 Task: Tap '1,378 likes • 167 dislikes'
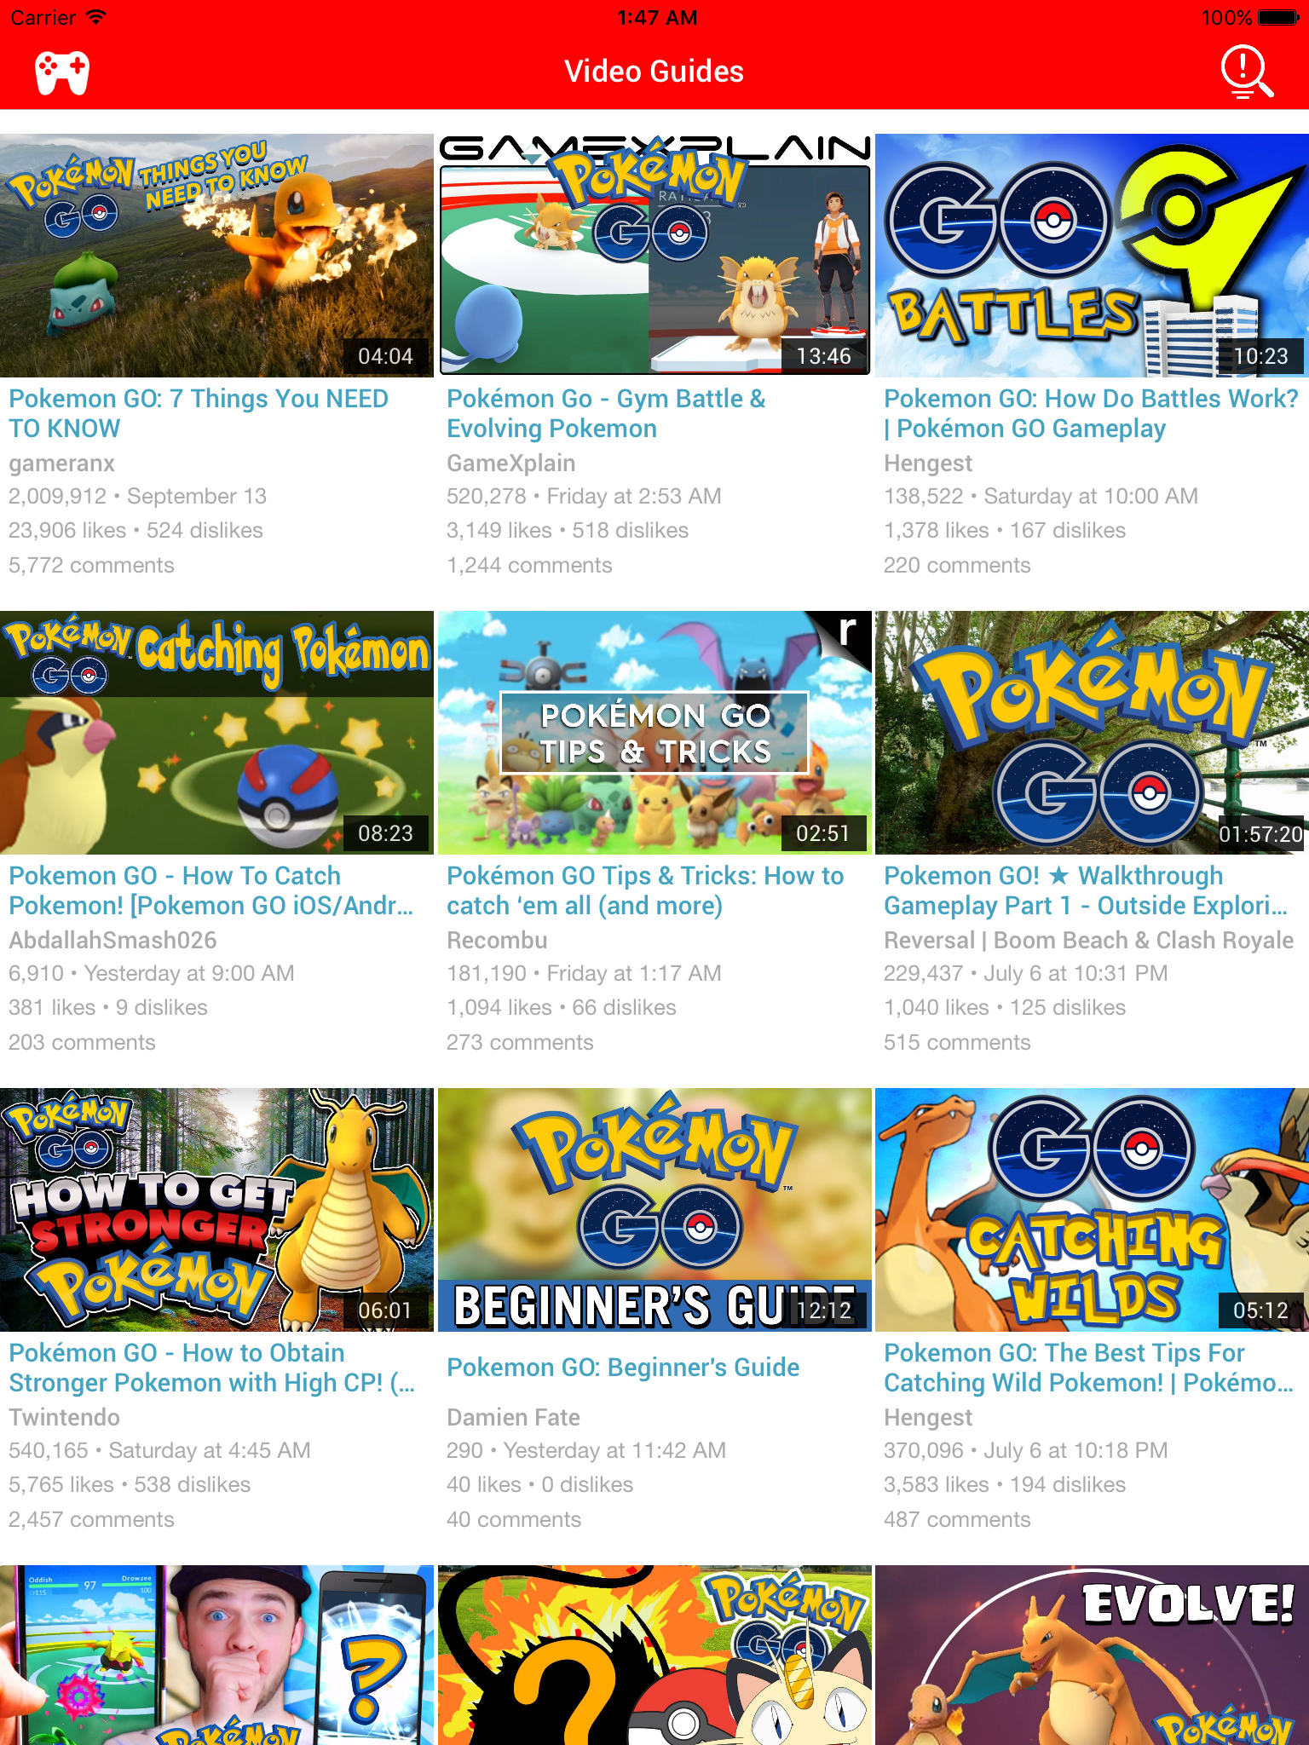click(x=1005, y=530)
